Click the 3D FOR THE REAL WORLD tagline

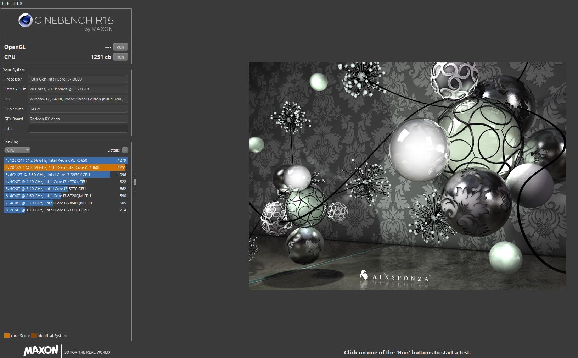(87, 352)
